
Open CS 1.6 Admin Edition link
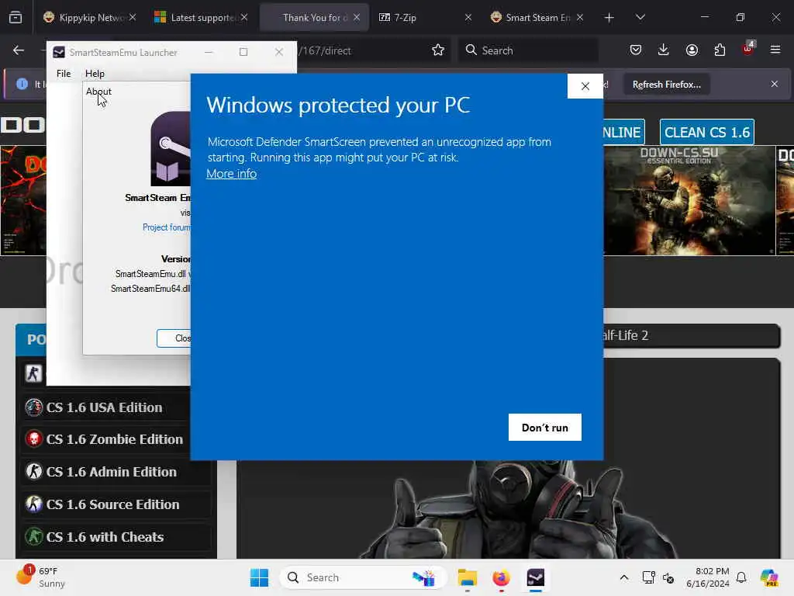coord(112,472)
